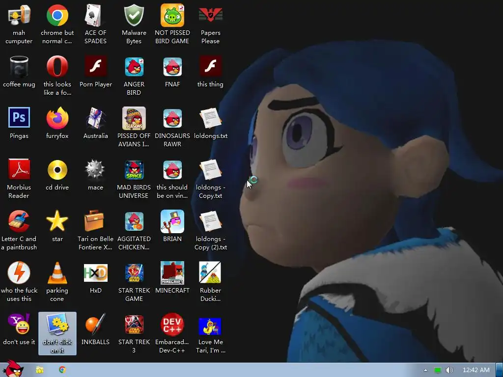Screen dimensions: 503x377
Task: Click the 'Love Me Tari, I'm ...' duck icon
Action: point(210,326)
